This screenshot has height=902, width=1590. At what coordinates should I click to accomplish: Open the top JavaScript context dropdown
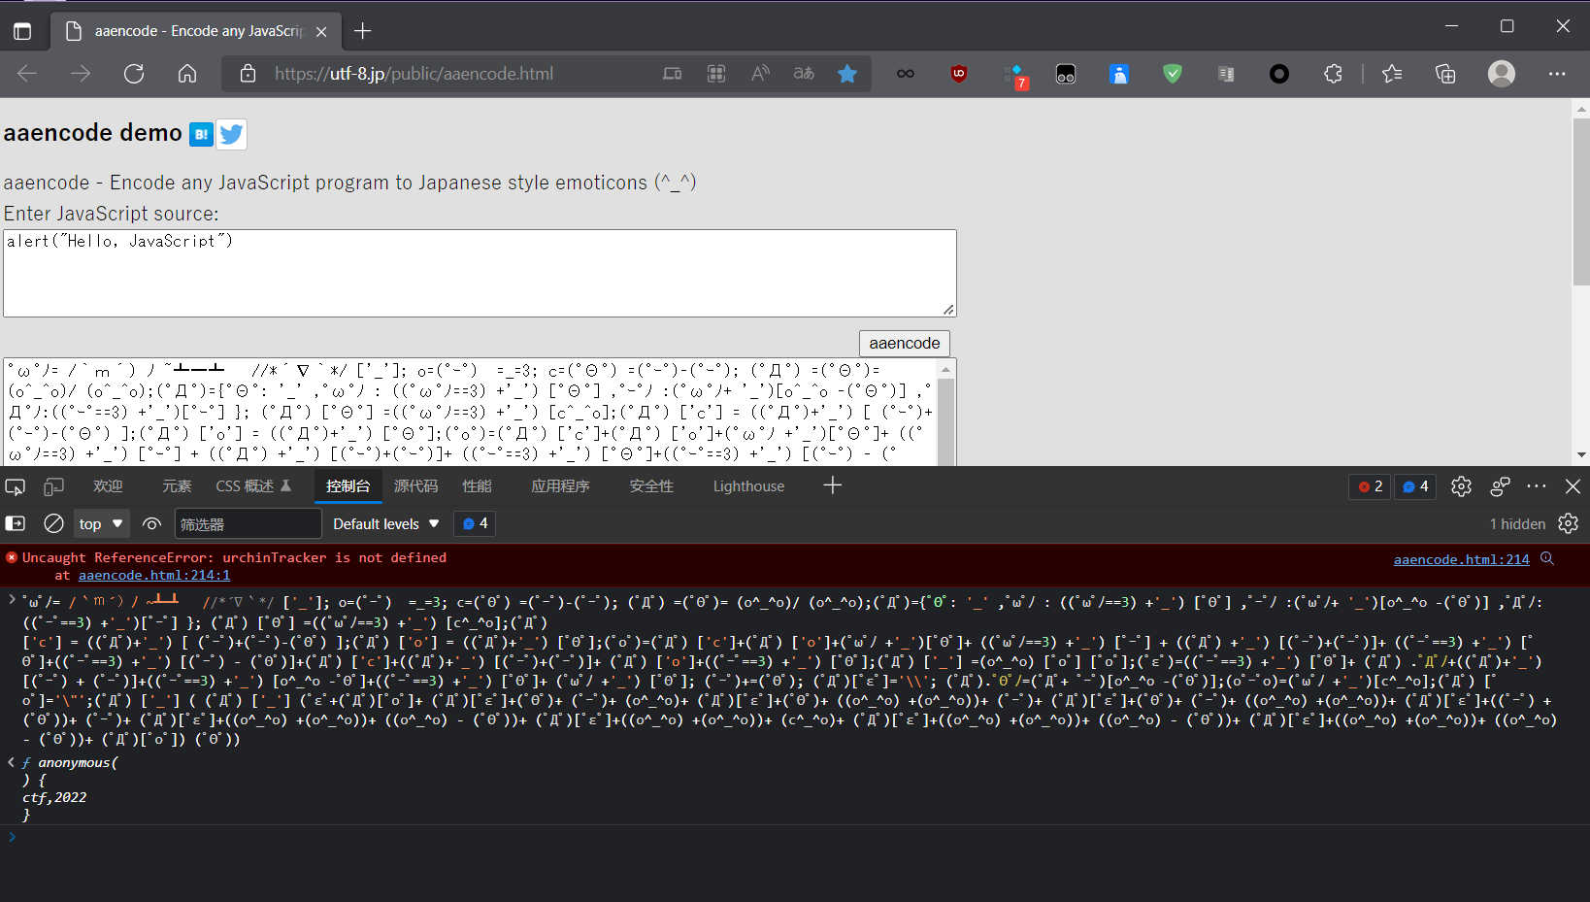tap(102, 524)
